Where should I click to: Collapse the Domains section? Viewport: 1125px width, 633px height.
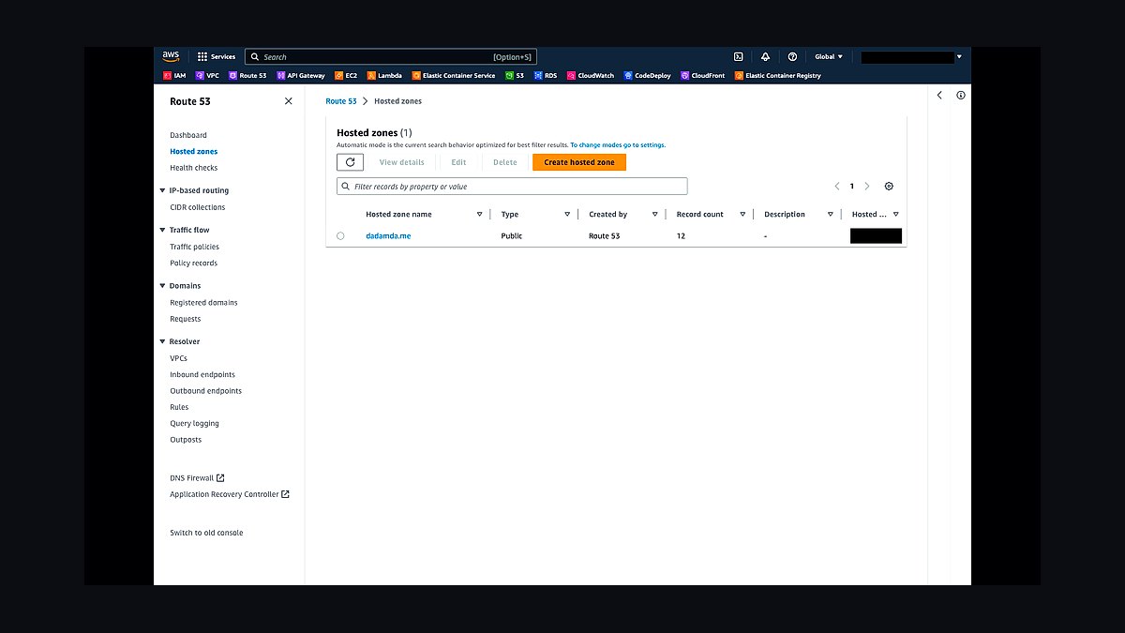[x=162, y=285]
